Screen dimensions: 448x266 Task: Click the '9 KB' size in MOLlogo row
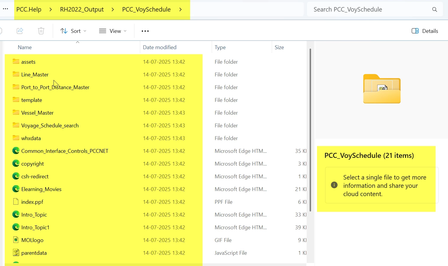click(x=302, y=240)
